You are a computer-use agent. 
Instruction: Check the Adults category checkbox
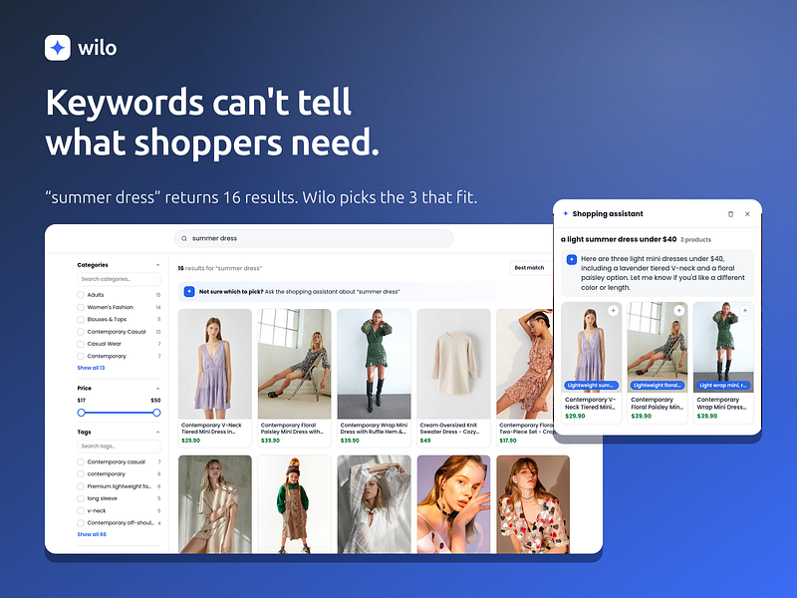(81, 295)
